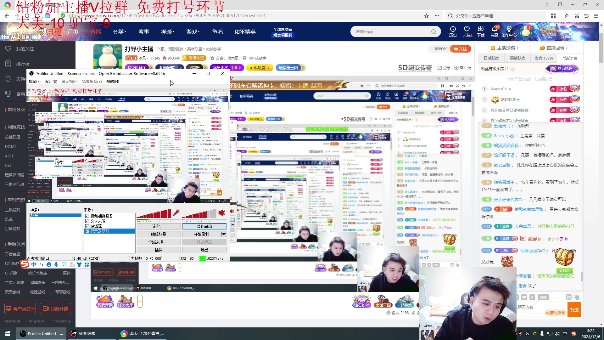Open the 帮助(H) menu in OBS
Viewport: 604px width, 340px height.
pyautogui.click(x=113, y=81)
